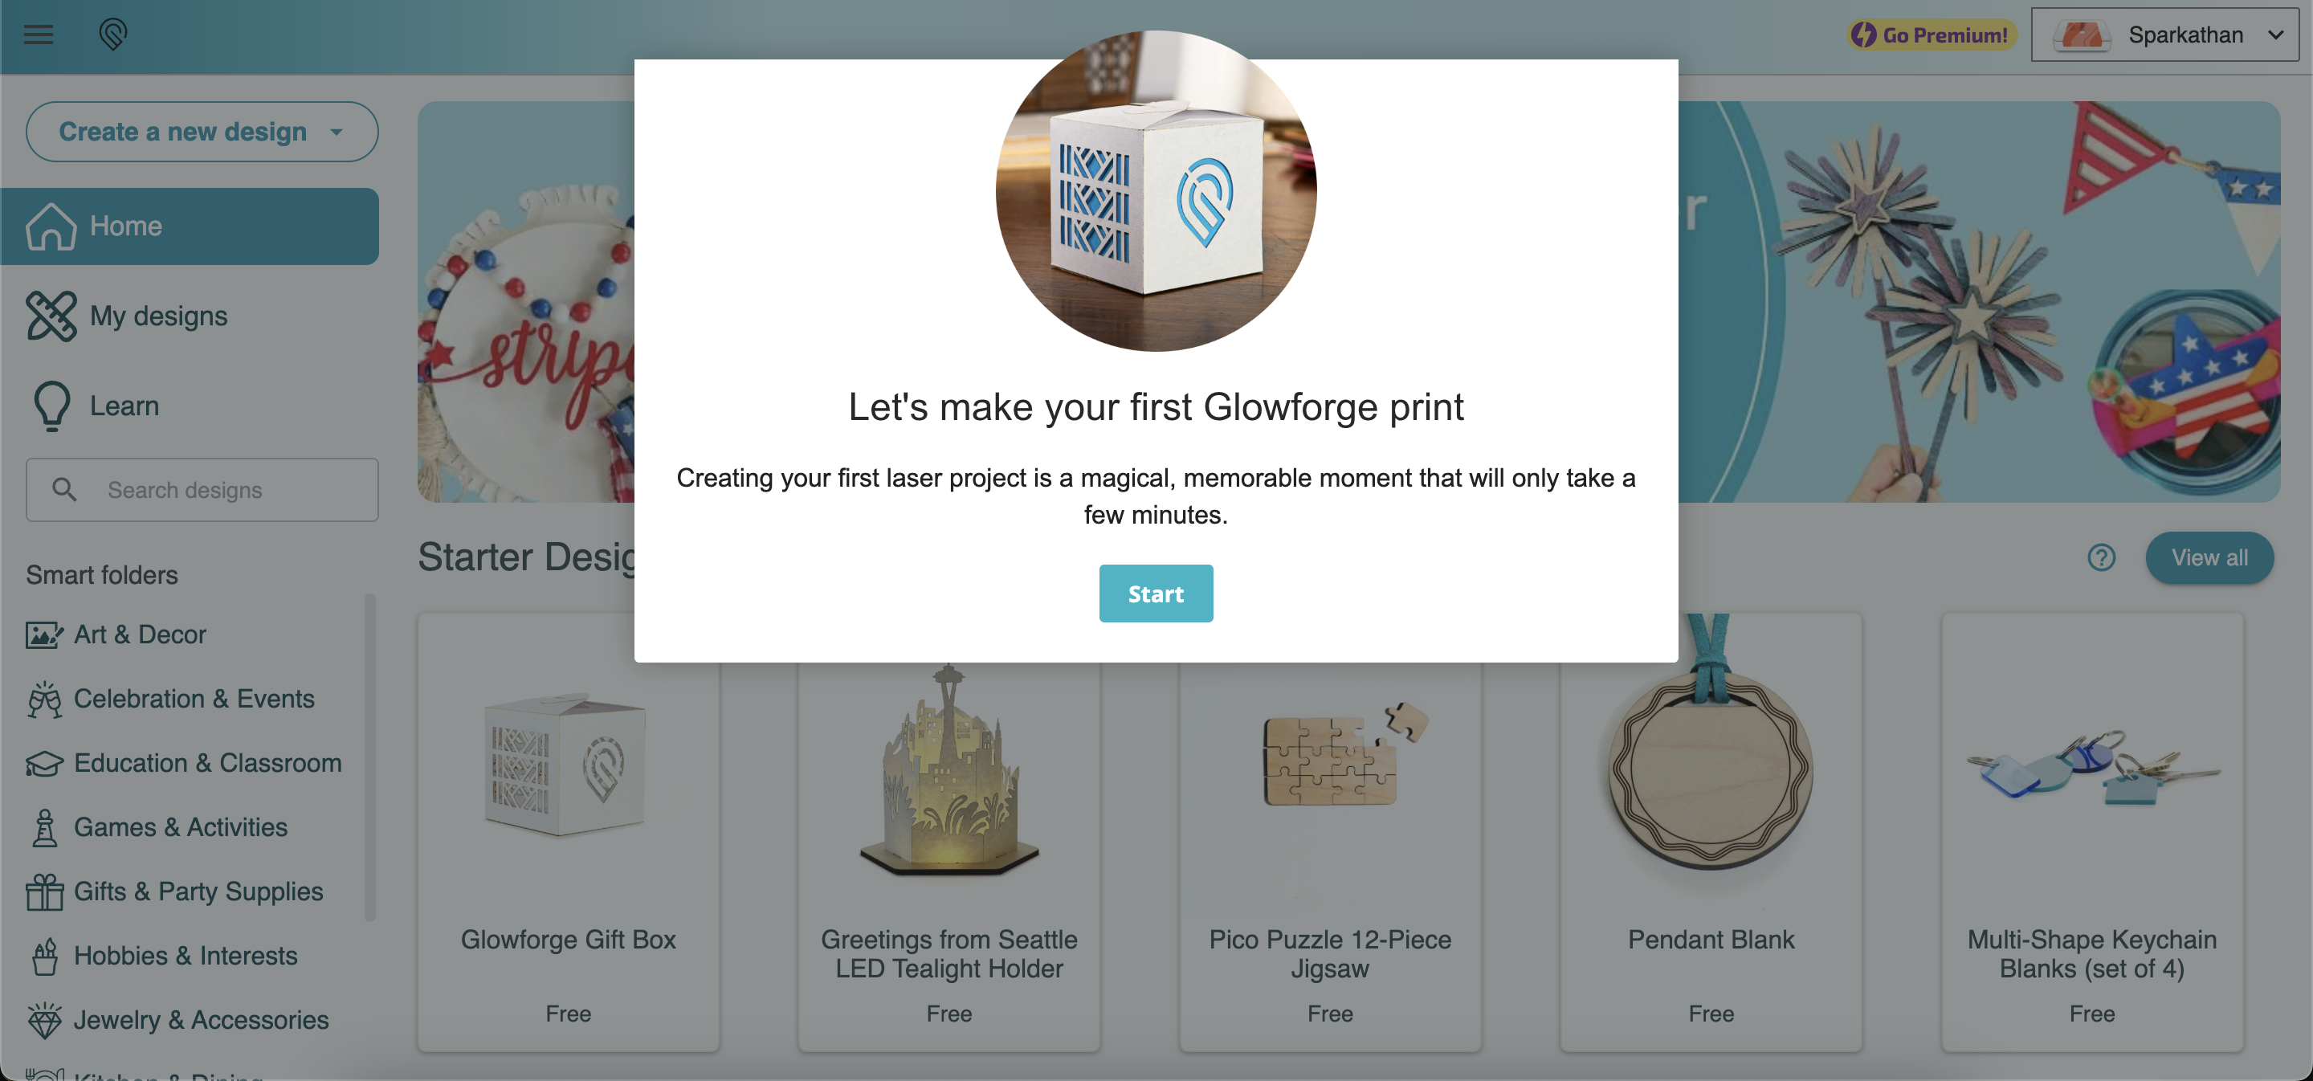The width and height of the screenshot is (2313, 1081).
Task: Click View all starter designs
Action: [x=2209, y=557]
